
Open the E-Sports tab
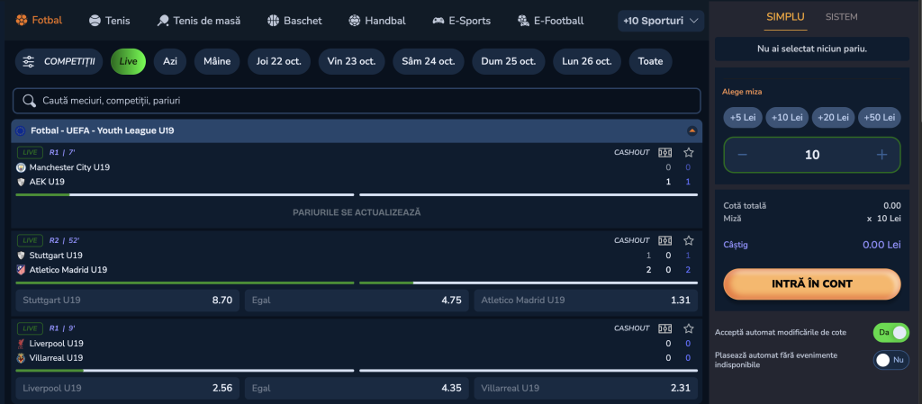click(x=462, y=21)
